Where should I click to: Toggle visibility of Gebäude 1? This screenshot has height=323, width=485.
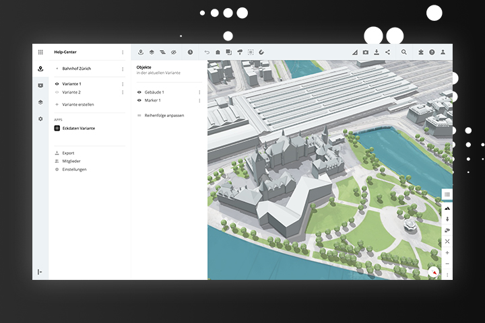[x=139, y=92]
